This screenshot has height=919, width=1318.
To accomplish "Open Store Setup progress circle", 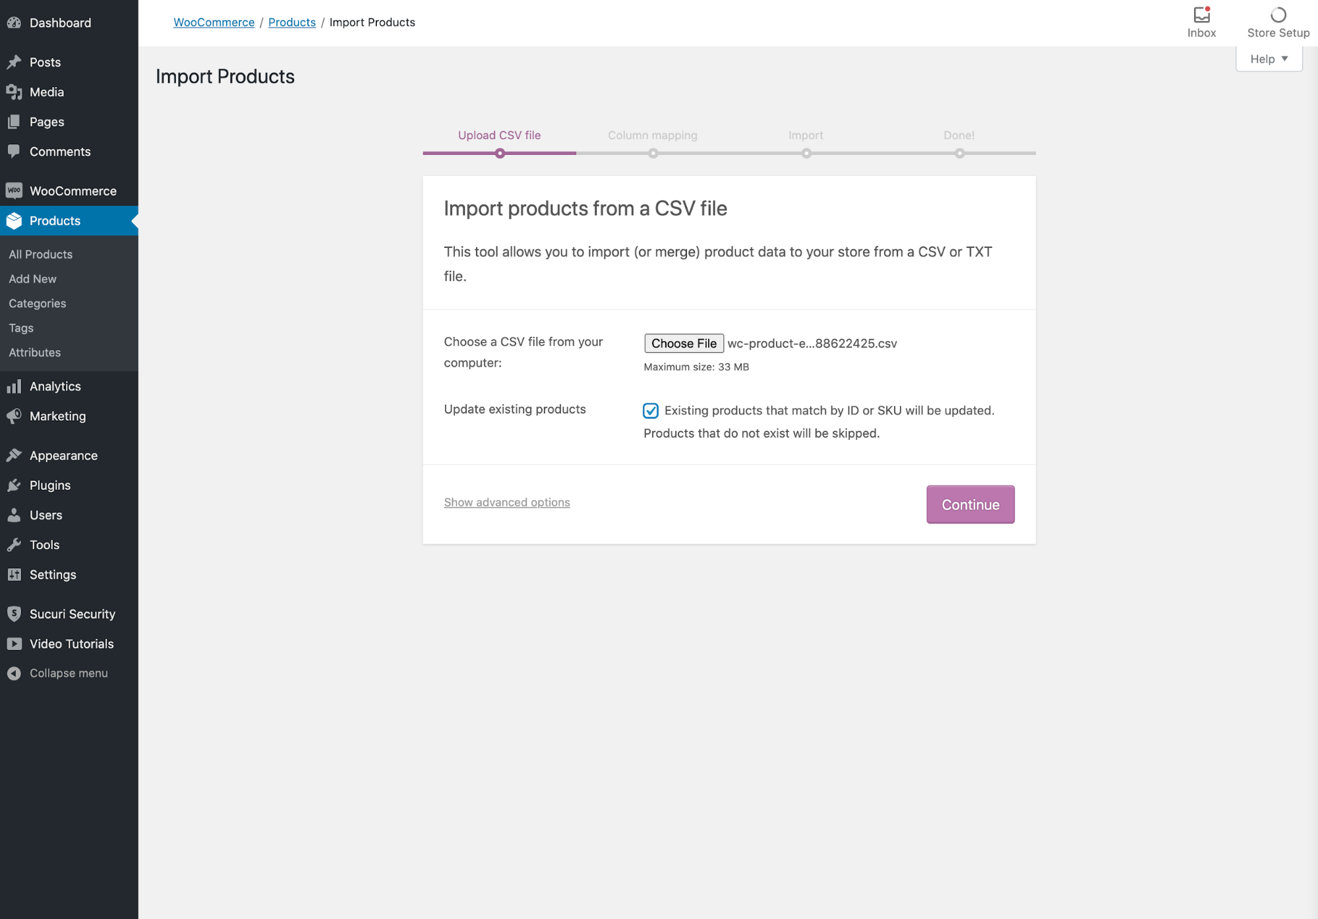I will tap(1278, 15).
